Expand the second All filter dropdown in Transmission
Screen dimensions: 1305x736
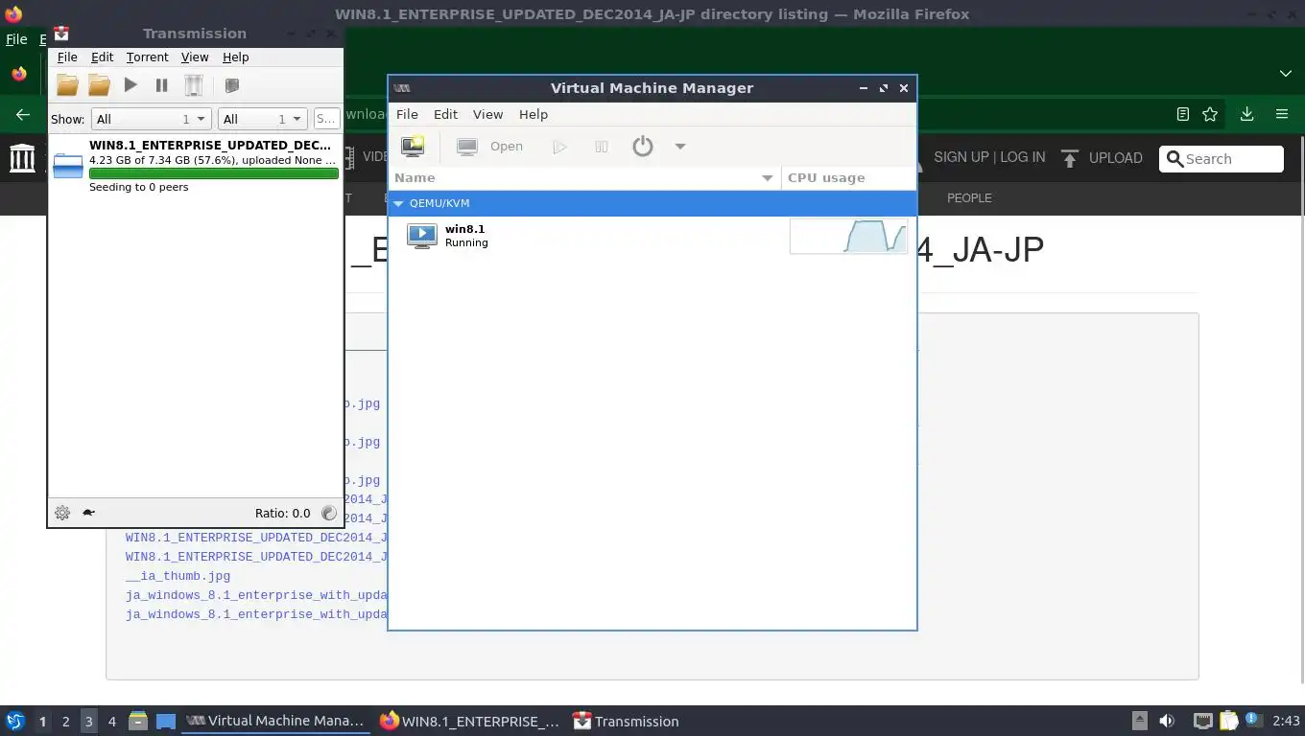[261, 119]
